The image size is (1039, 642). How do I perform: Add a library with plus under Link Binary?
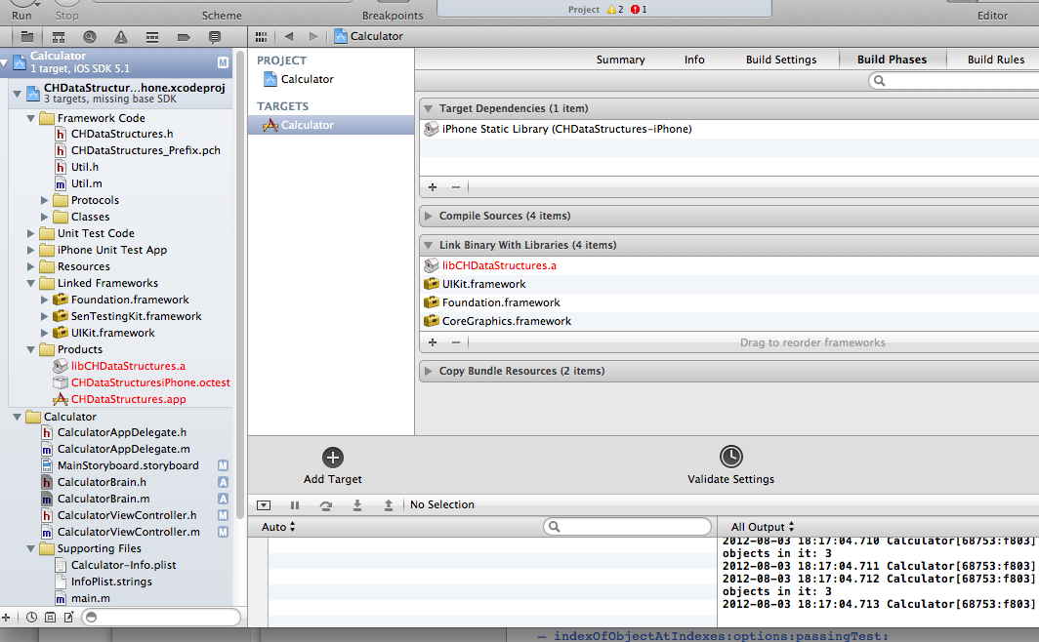click(x=433, y=342)
